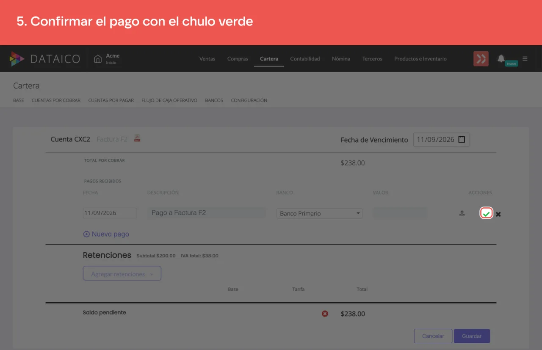542x350 pixels.
Task: Click the red double-arrow icon in the header
Action: (481, 59)
